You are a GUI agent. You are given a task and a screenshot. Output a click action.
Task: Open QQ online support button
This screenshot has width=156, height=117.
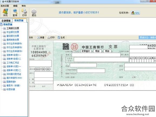[135, 13]
